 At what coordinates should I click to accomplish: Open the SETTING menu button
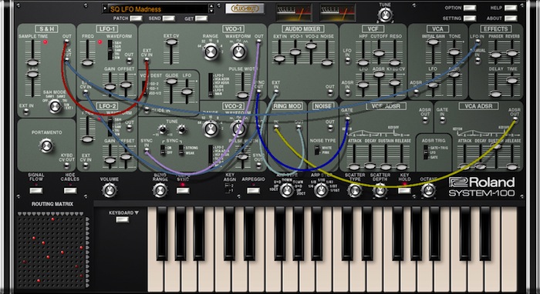(x=470, y=18)
